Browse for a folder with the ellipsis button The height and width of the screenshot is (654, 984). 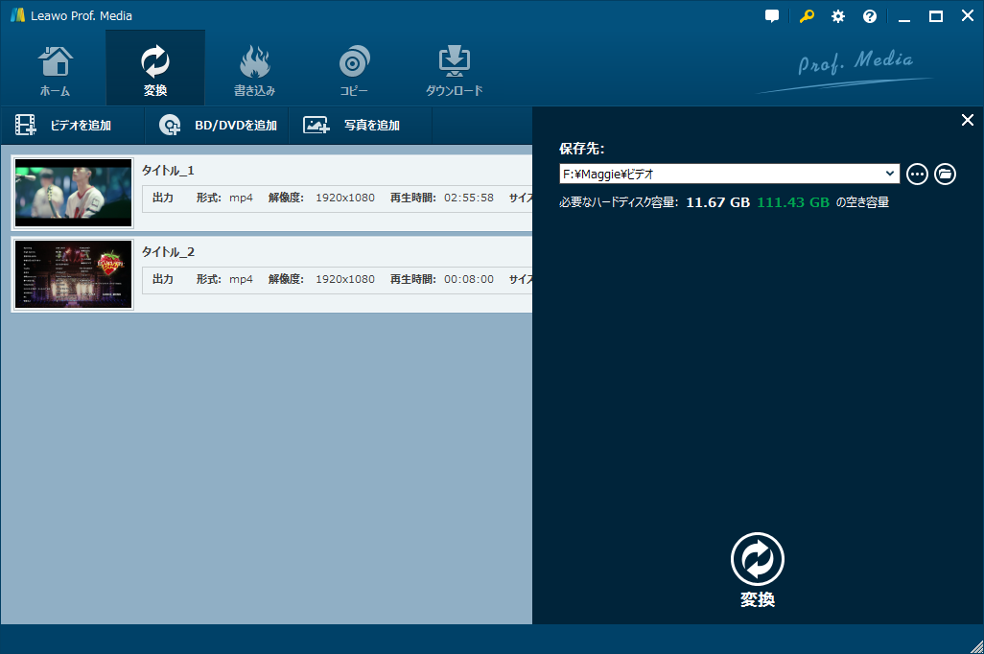(917, 174)
